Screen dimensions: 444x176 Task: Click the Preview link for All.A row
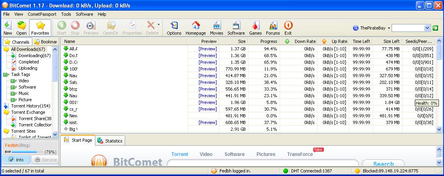208,49
